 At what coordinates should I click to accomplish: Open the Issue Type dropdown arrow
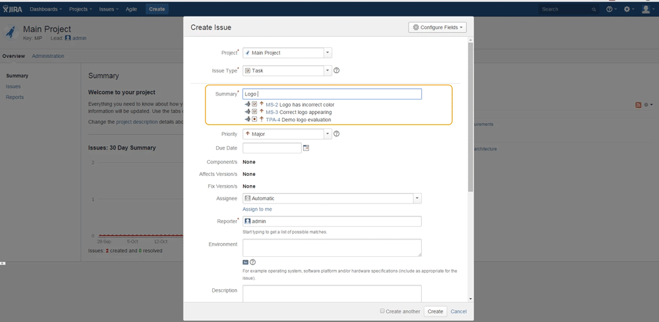coord(328,70)
